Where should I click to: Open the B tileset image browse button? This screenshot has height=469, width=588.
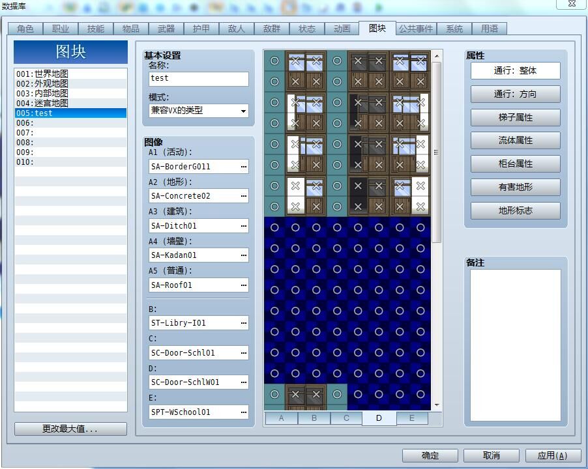click(244, 323)
